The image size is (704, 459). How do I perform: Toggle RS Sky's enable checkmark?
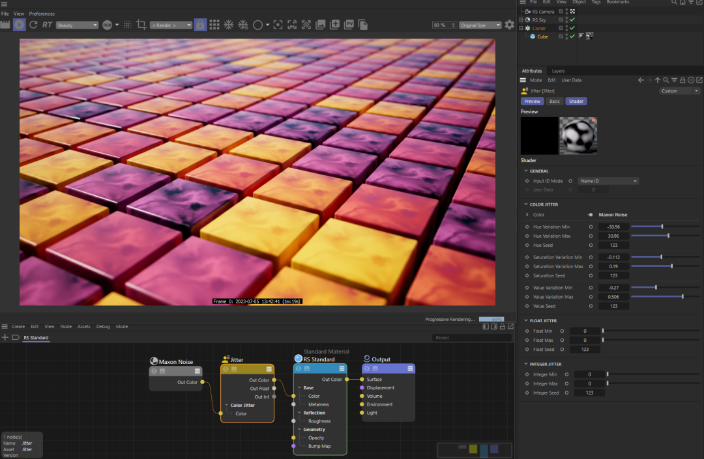point(572,20)
